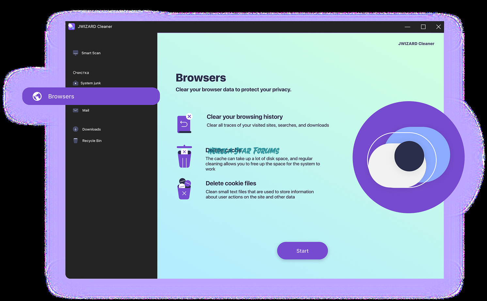The height and width of the screenshot is (301, 487).
Task: Click the cookie files bin icon
Action: [184, 189]
